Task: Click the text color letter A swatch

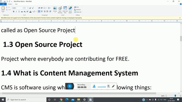Action: (x=30, y=12)
